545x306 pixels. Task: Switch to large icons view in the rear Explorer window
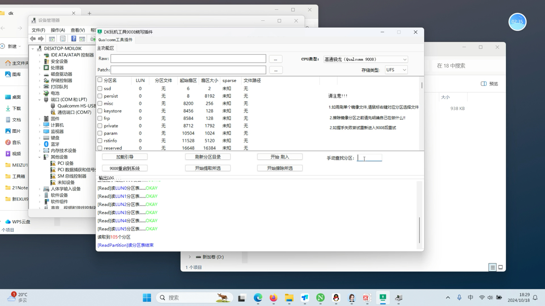click(501, 267)
